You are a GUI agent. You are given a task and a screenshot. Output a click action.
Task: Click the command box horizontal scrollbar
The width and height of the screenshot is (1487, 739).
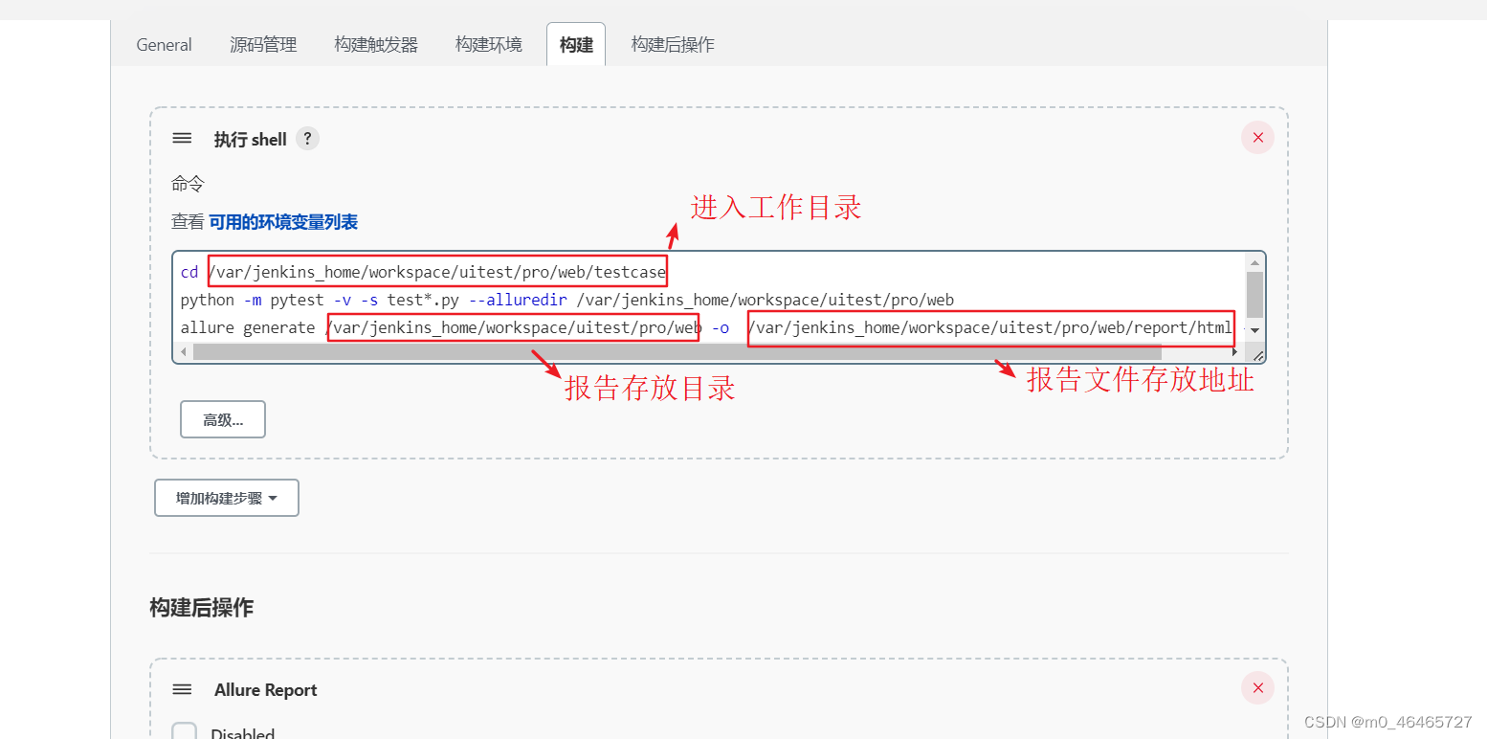(x=677, y=352)
